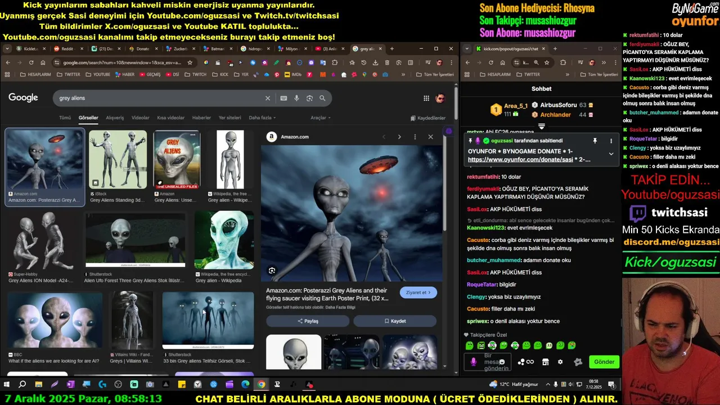Image resolution: width=720 pixels, height=405 pixels.
Task: Open Microsoft Edge from taskbar
Action: [245, 385]
